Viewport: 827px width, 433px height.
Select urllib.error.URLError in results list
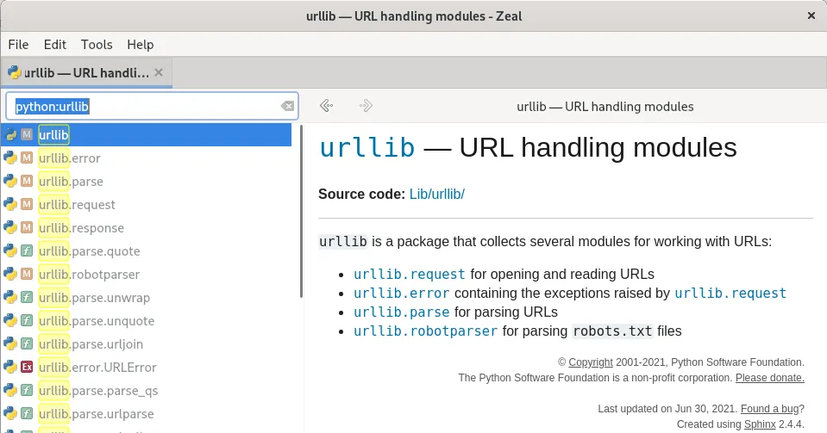[146, 367]
